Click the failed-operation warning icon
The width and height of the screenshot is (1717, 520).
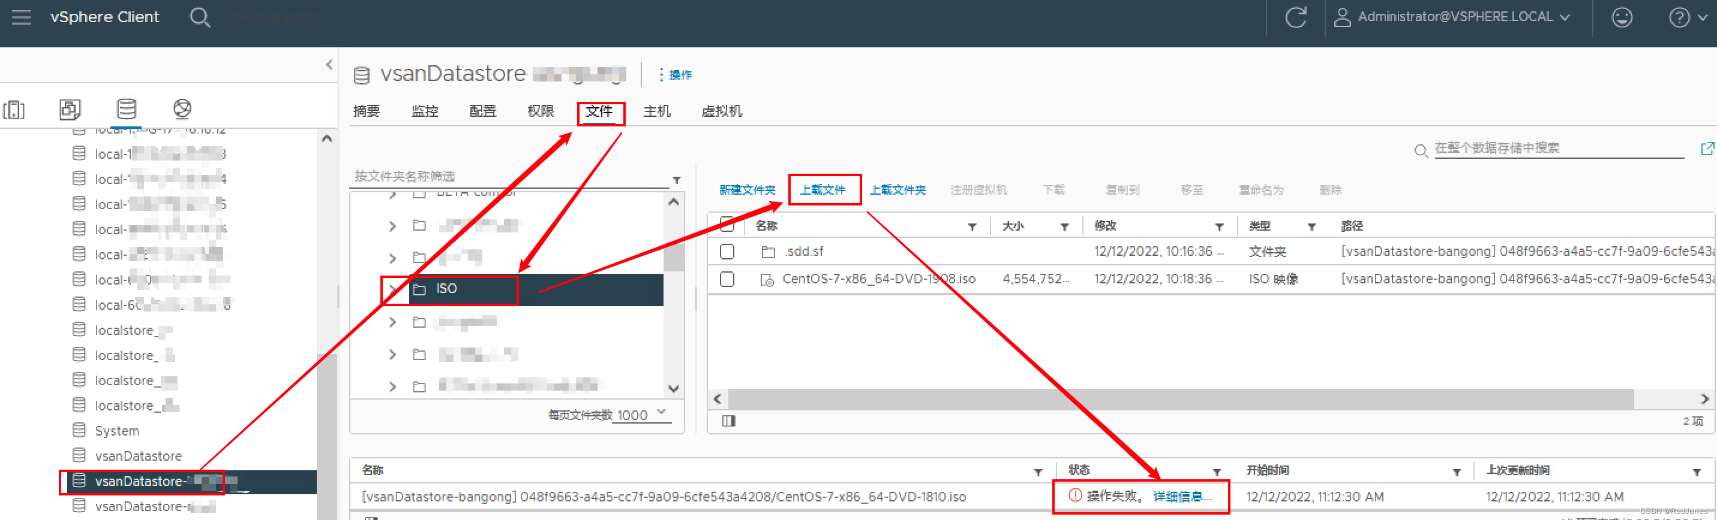1075,495
